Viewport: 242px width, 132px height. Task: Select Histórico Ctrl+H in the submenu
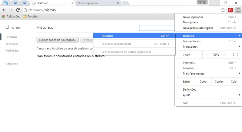134,36
